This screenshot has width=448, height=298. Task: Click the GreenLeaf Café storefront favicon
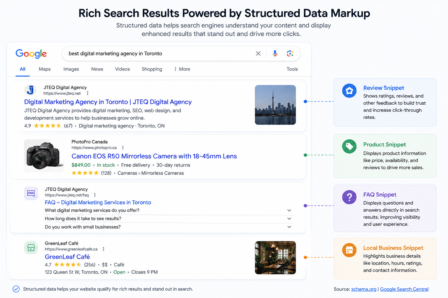tap(31, 248)
